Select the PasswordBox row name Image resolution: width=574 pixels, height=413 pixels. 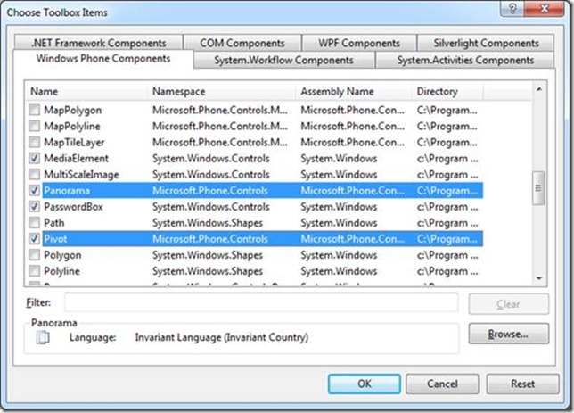74,207
